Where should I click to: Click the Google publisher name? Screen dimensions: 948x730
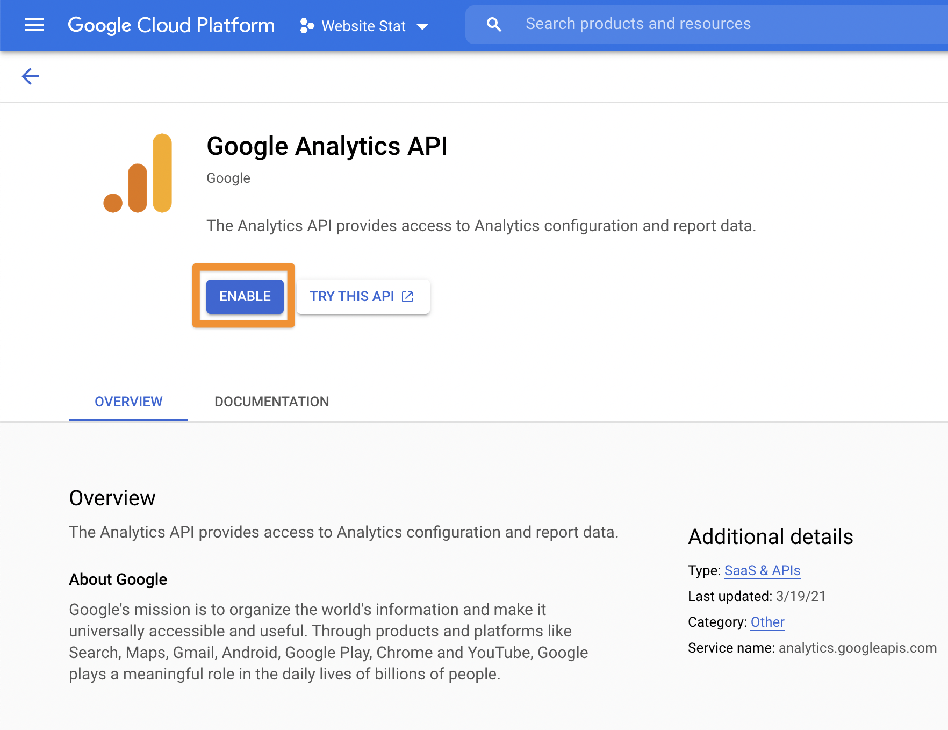tap(228, 178)
